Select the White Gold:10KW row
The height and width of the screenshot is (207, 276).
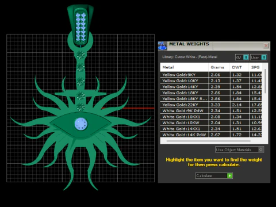[x=211, y=122]
